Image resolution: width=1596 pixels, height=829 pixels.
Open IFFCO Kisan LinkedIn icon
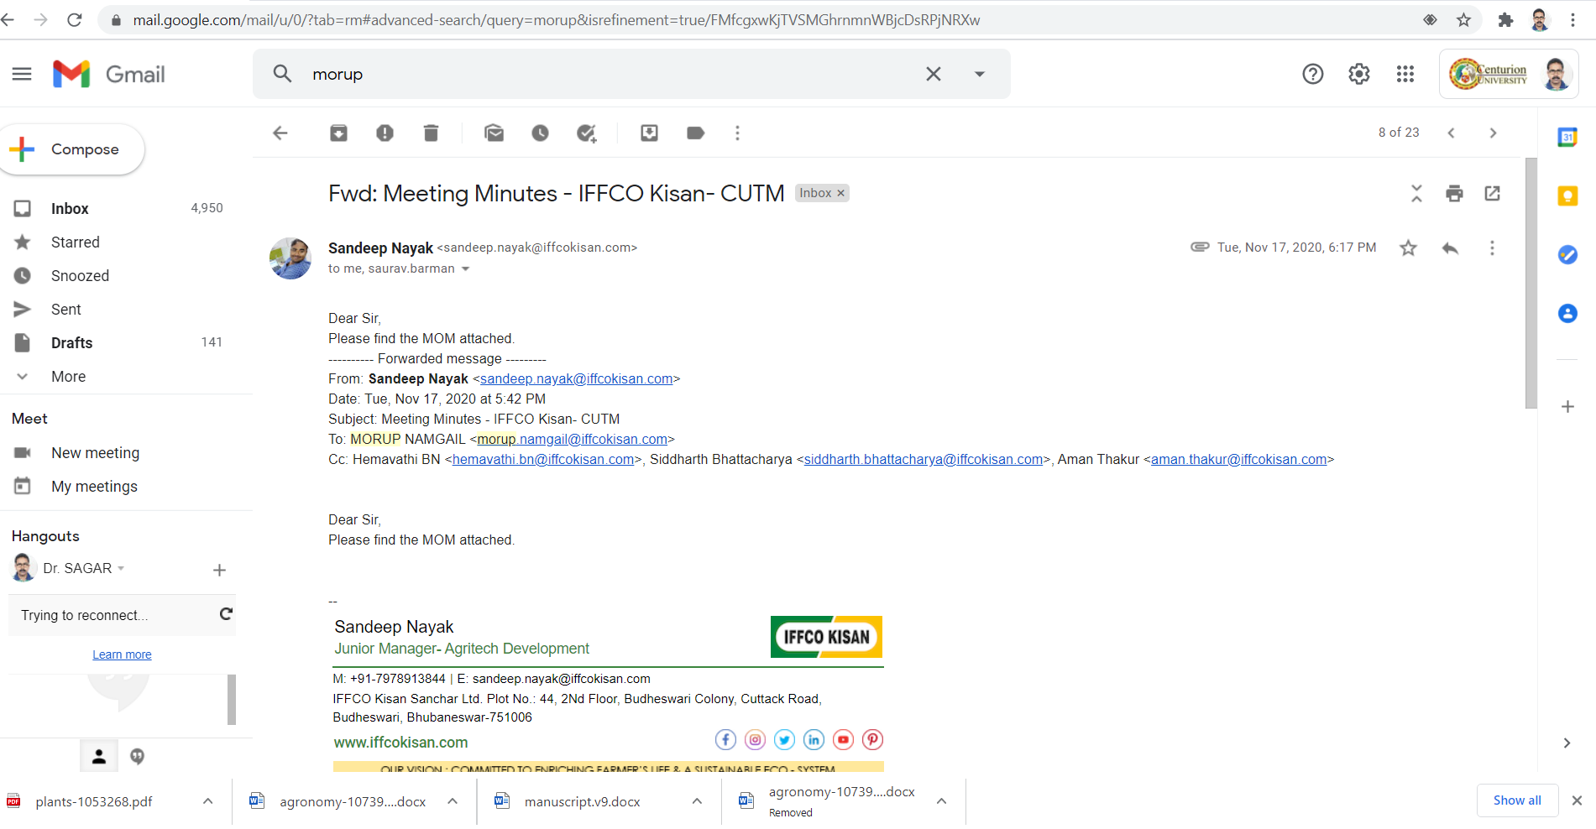pos(814,739)
